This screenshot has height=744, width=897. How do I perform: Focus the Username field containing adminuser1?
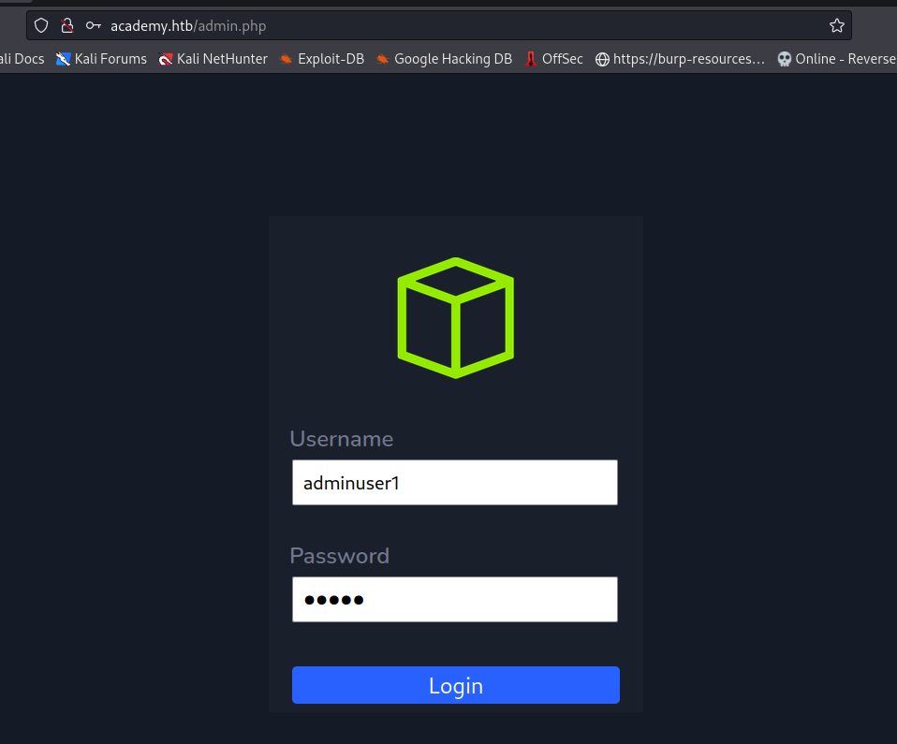coord(455,483)
